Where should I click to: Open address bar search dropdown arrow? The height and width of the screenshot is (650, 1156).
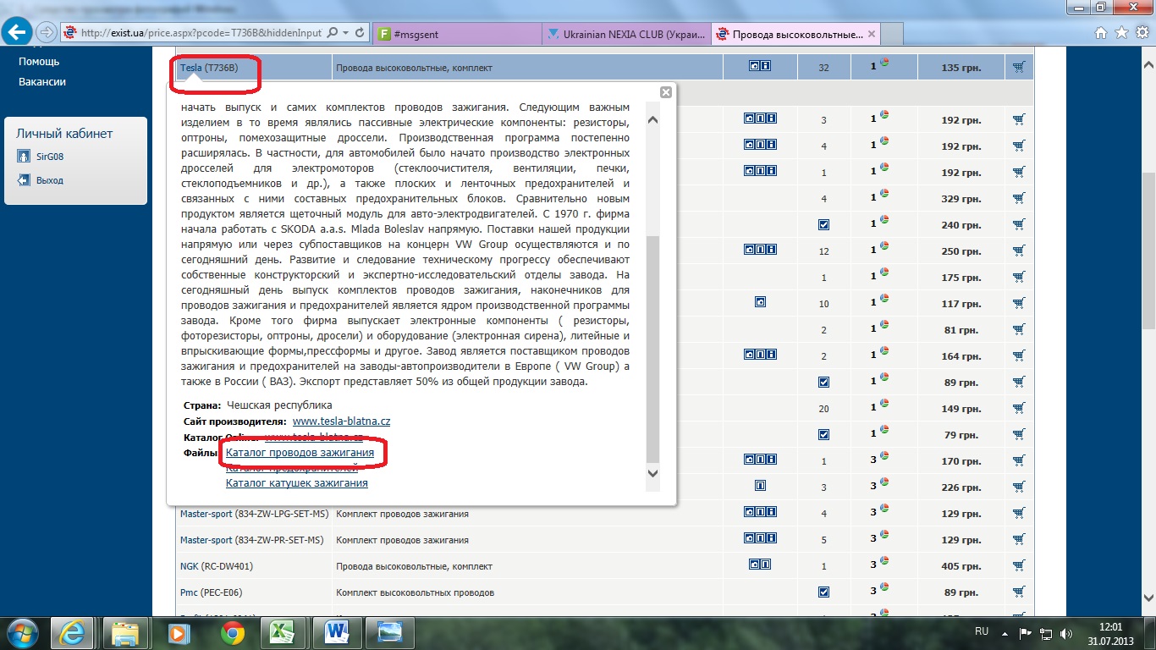(x=346, y=33)
